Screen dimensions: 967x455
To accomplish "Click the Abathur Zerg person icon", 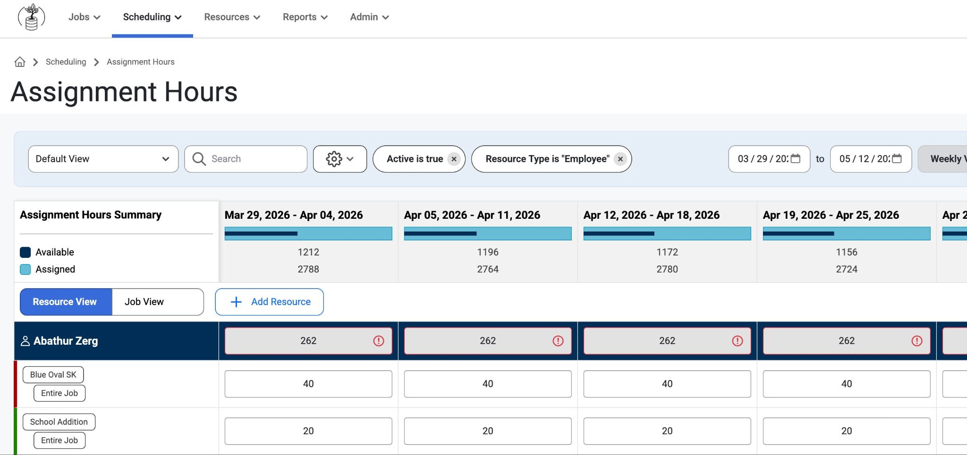I will coord(25,341).
